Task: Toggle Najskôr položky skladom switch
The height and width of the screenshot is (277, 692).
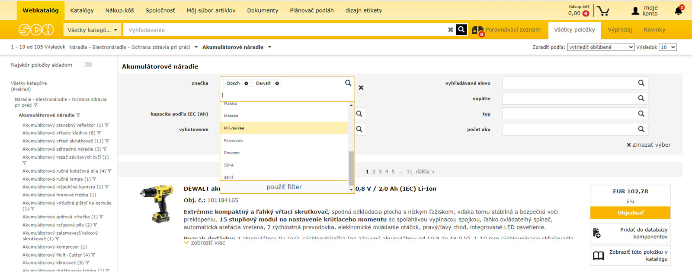Action: tap(86, 65)
